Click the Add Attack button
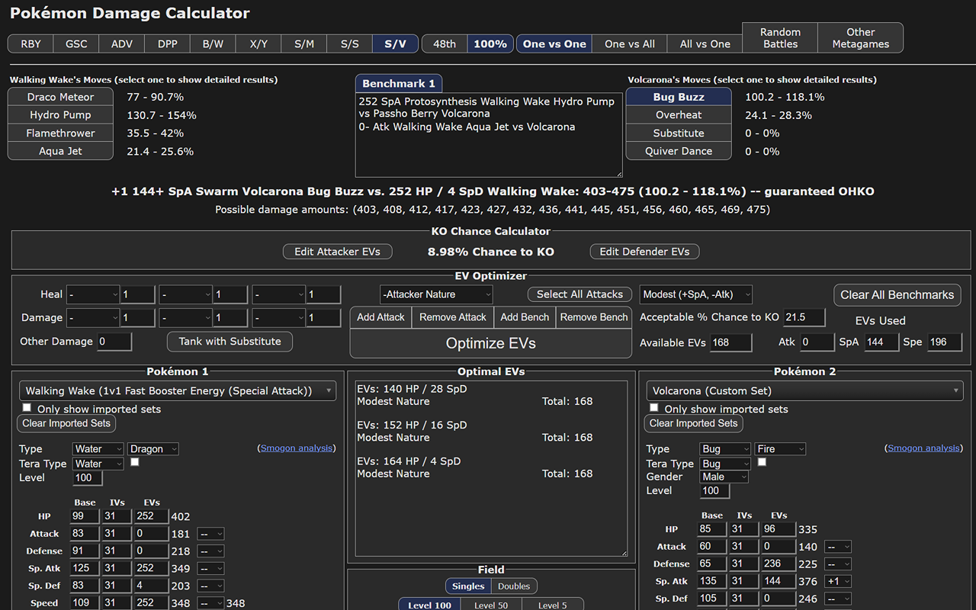 [381, 317]
